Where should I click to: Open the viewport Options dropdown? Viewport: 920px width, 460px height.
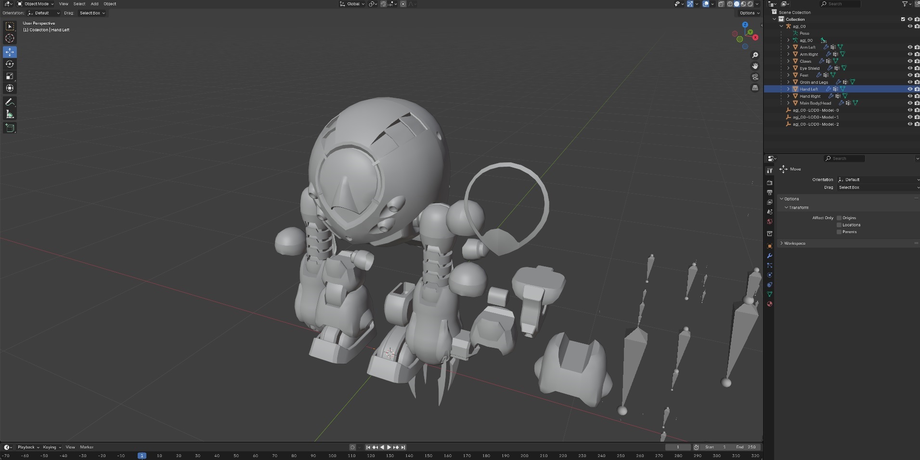click(x=749, y=13)
